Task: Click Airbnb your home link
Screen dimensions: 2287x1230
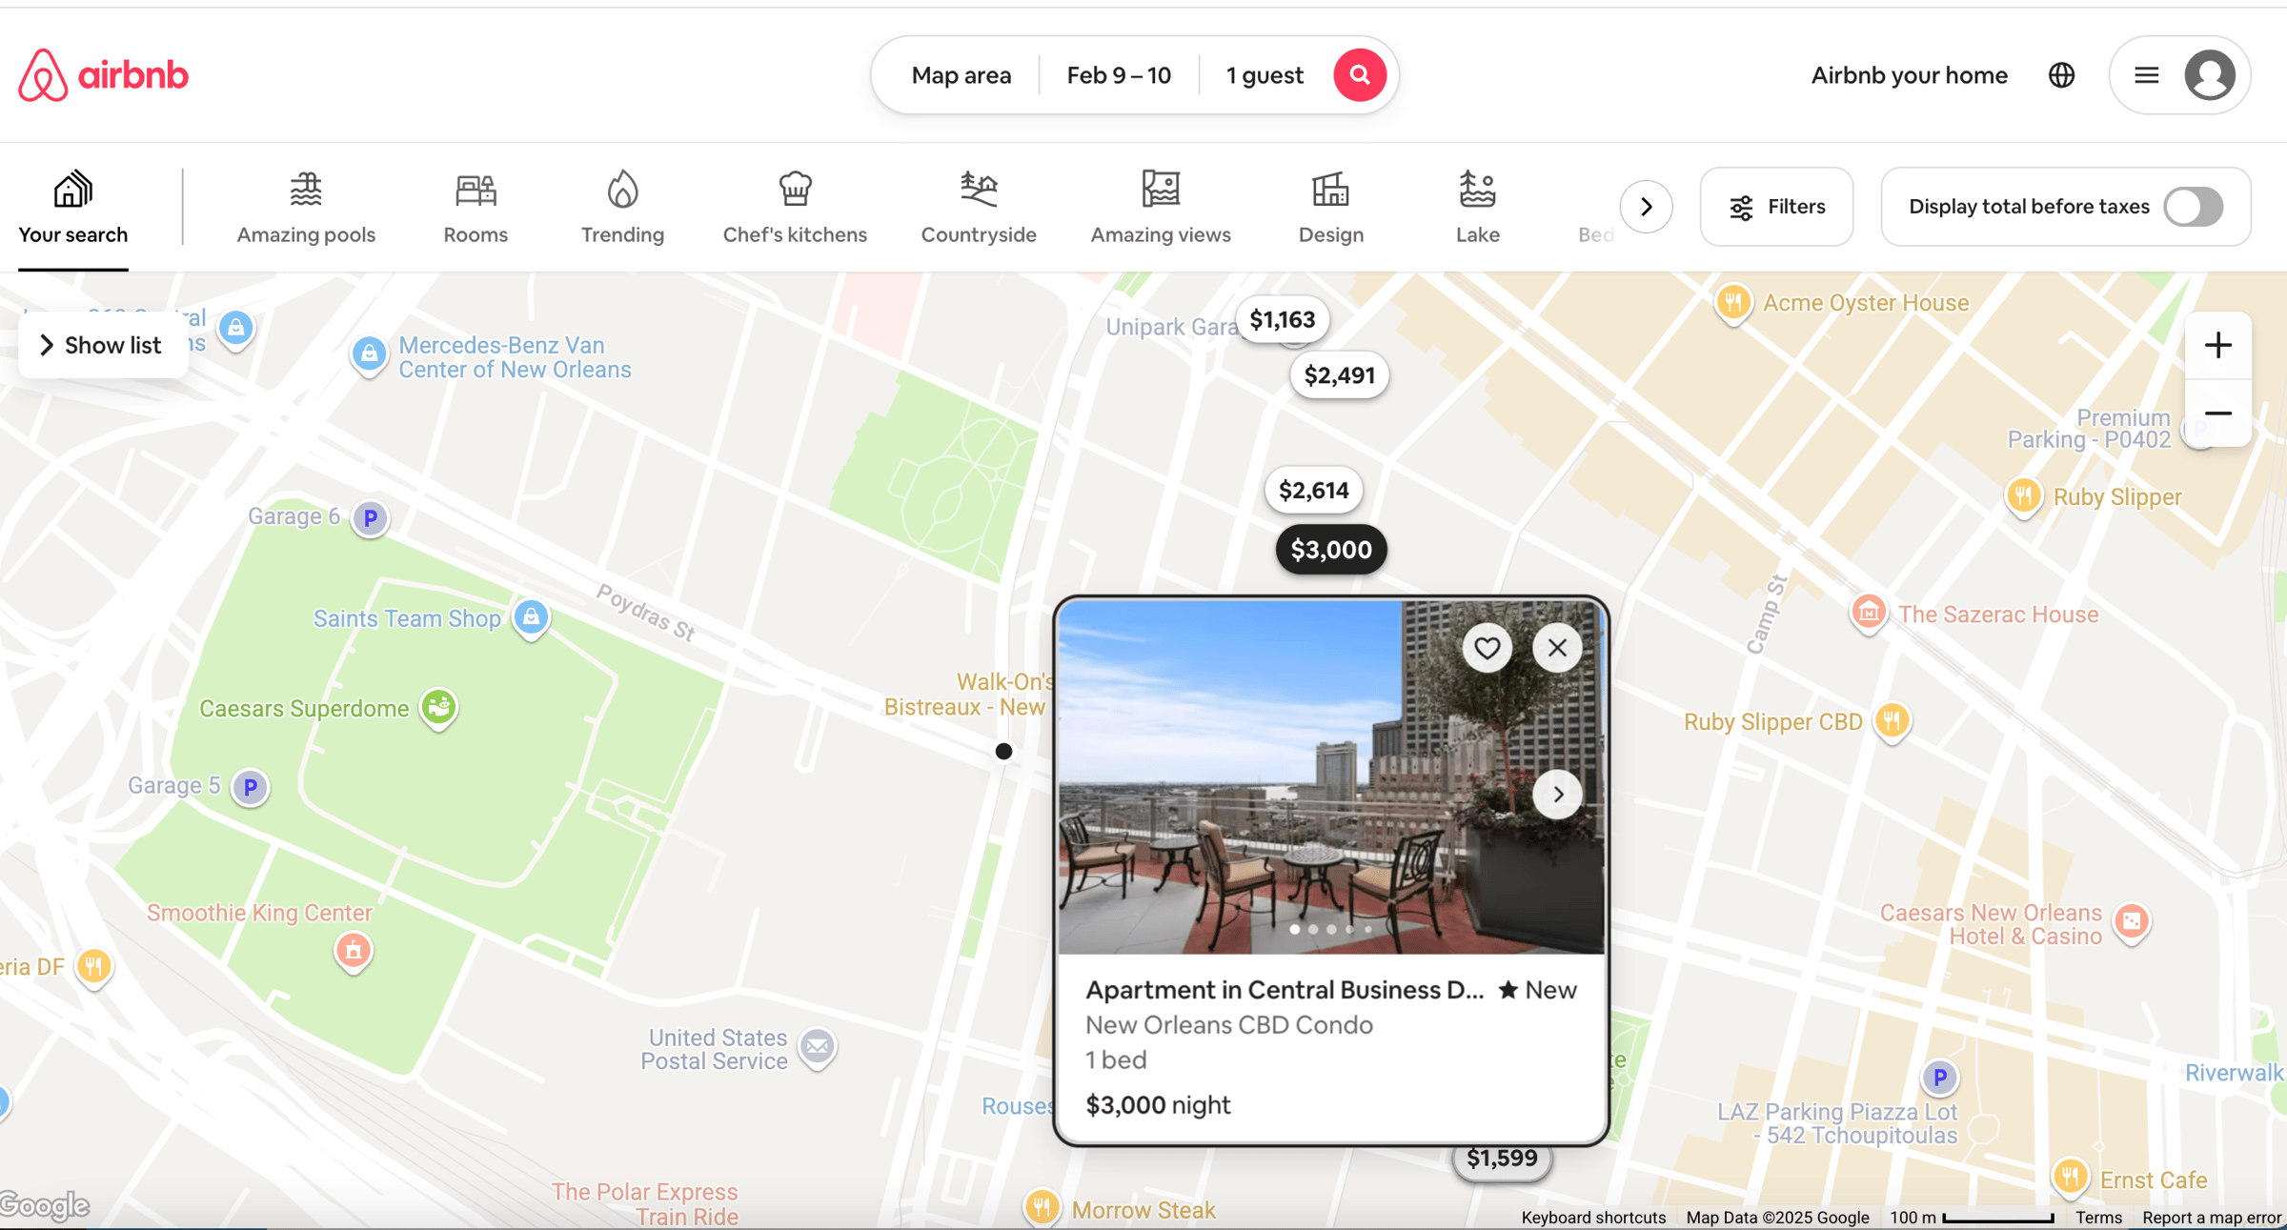Action: click(x=1909, y=75)
